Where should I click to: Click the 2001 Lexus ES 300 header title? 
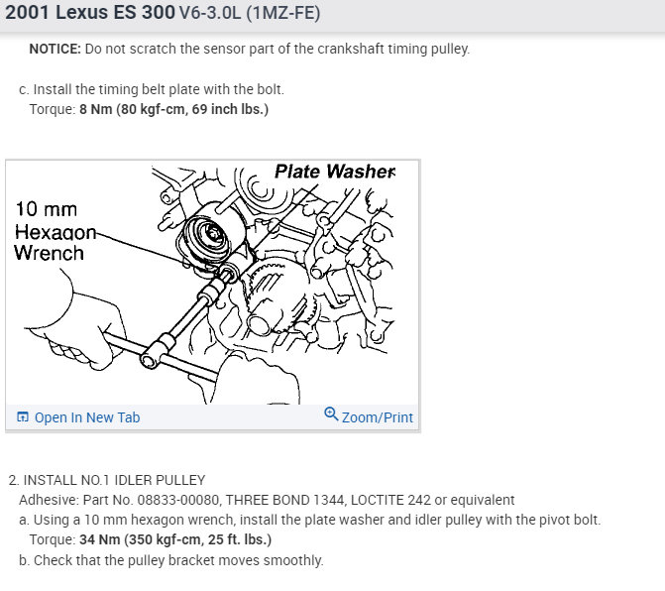90,12
